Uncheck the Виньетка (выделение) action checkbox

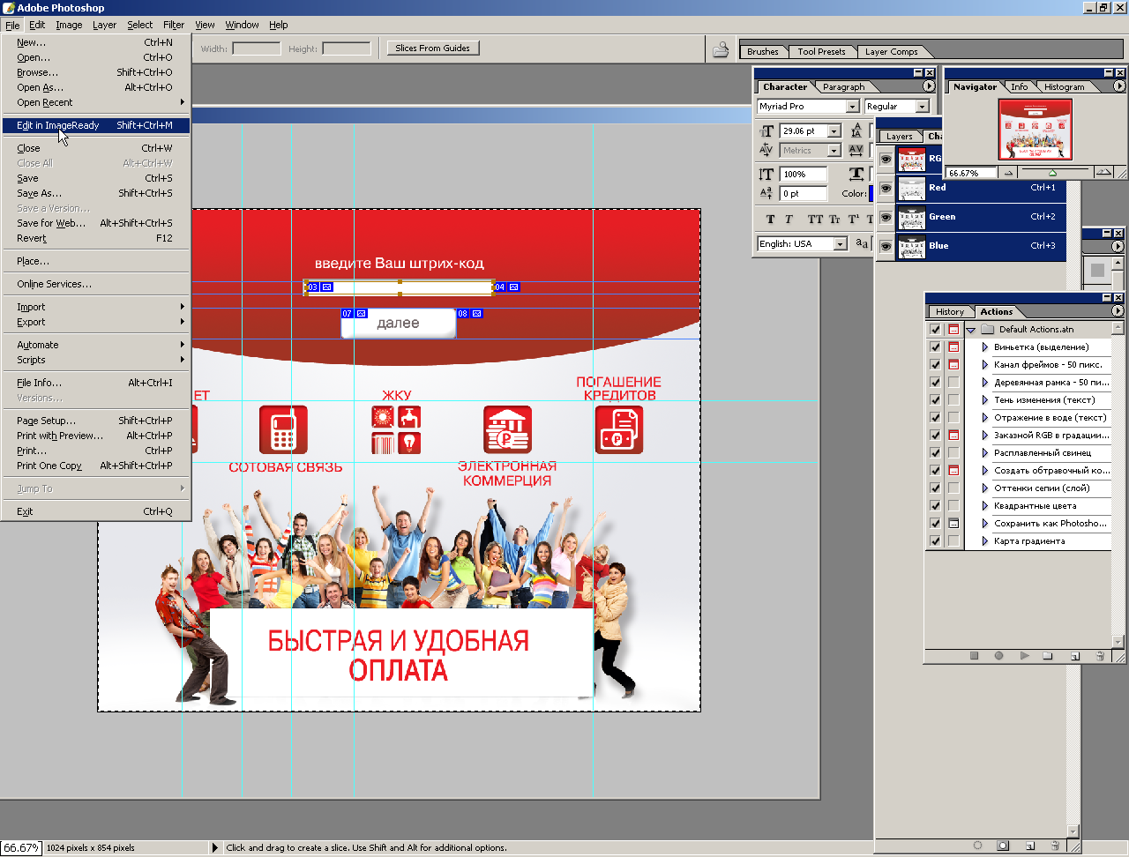tap(935, 347)
